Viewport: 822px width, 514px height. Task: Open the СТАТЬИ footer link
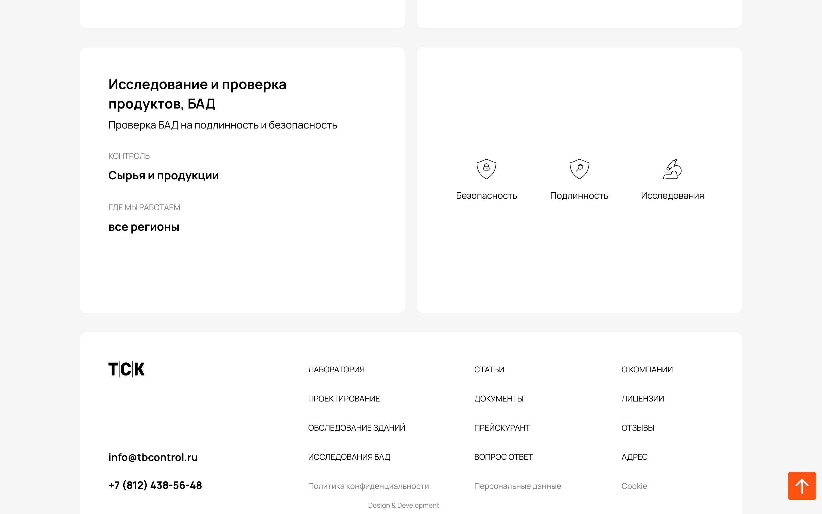(x=489, y=370)
